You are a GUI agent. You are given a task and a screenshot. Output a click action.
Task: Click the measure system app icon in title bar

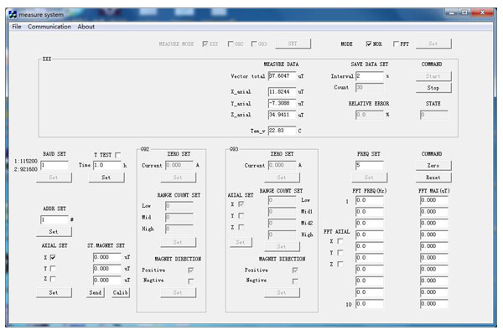coord(13,14)
